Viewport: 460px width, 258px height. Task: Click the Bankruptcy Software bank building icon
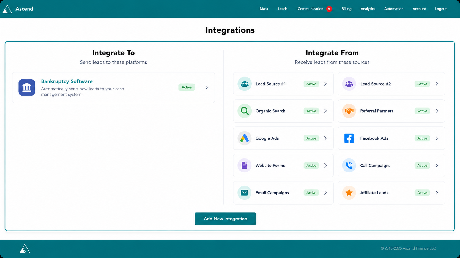tap(27, 87)
